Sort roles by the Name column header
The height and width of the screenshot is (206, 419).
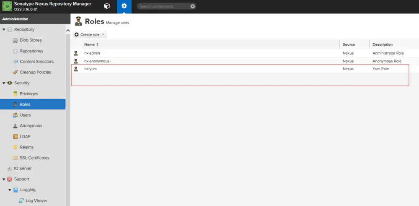(90, 44)
